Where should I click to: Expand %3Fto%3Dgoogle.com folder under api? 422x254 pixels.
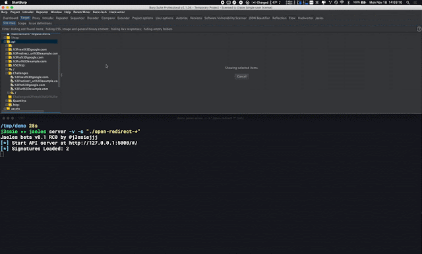[x=7, y=57]
